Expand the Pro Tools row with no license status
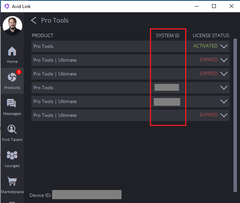 pyautogui.click(x=224, y=88)
